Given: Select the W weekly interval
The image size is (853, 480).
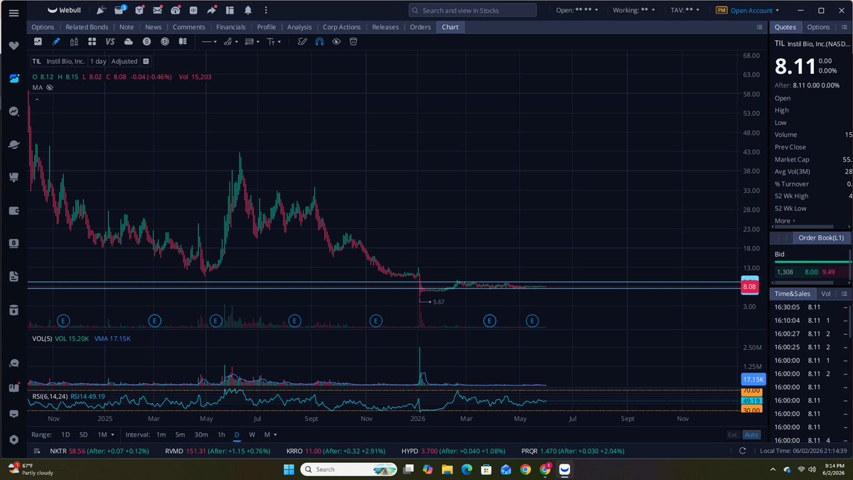Looking at the screenshot, I should pos(252,434).
